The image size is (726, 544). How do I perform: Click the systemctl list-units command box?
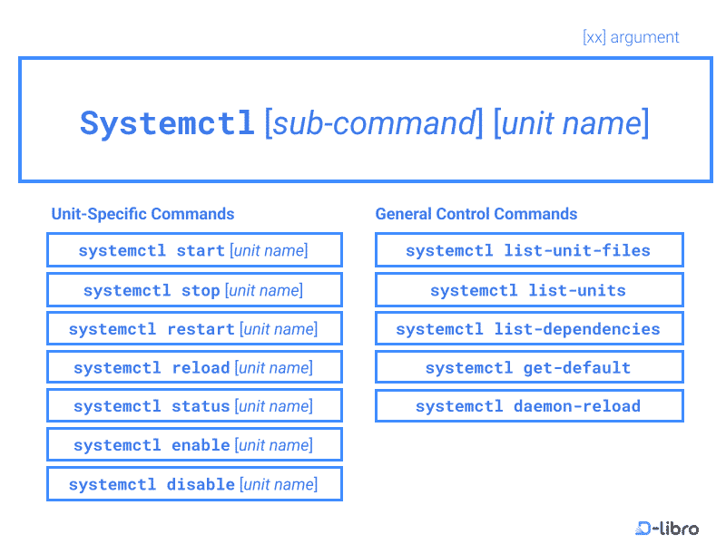click(529, 289)
